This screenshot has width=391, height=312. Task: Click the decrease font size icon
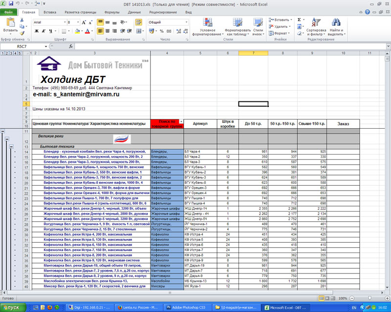[x=90, y=22]
